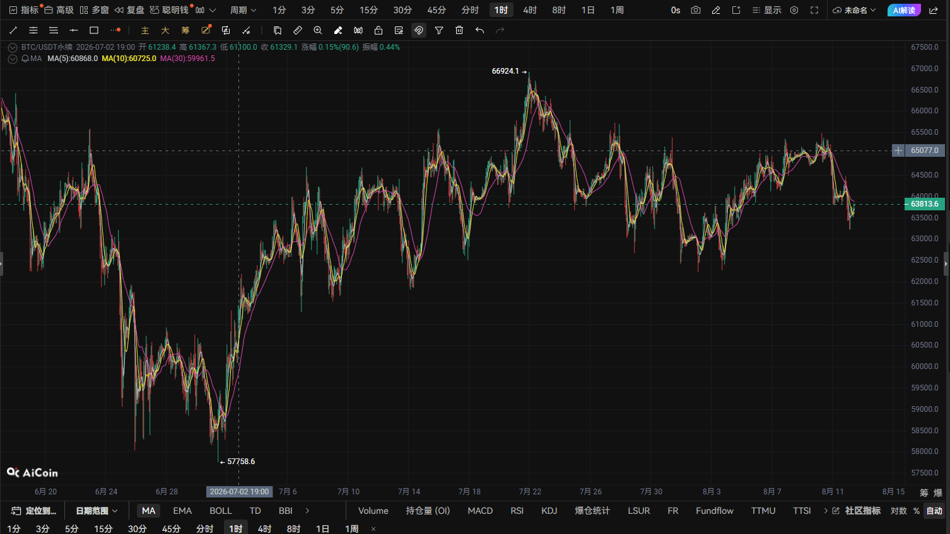
Task: Add price alert at 65077.0 plus icon
Action: (x=898, y=151)
